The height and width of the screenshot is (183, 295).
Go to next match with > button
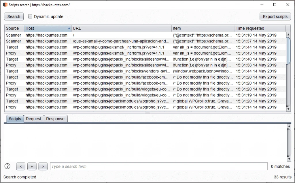pyautogui.click(x=43, y=167)
